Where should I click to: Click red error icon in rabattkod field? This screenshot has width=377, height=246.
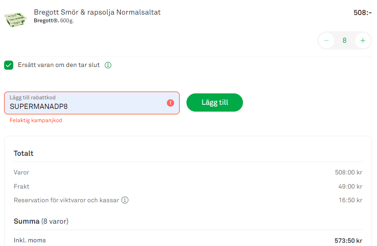(x=170, y=103)
